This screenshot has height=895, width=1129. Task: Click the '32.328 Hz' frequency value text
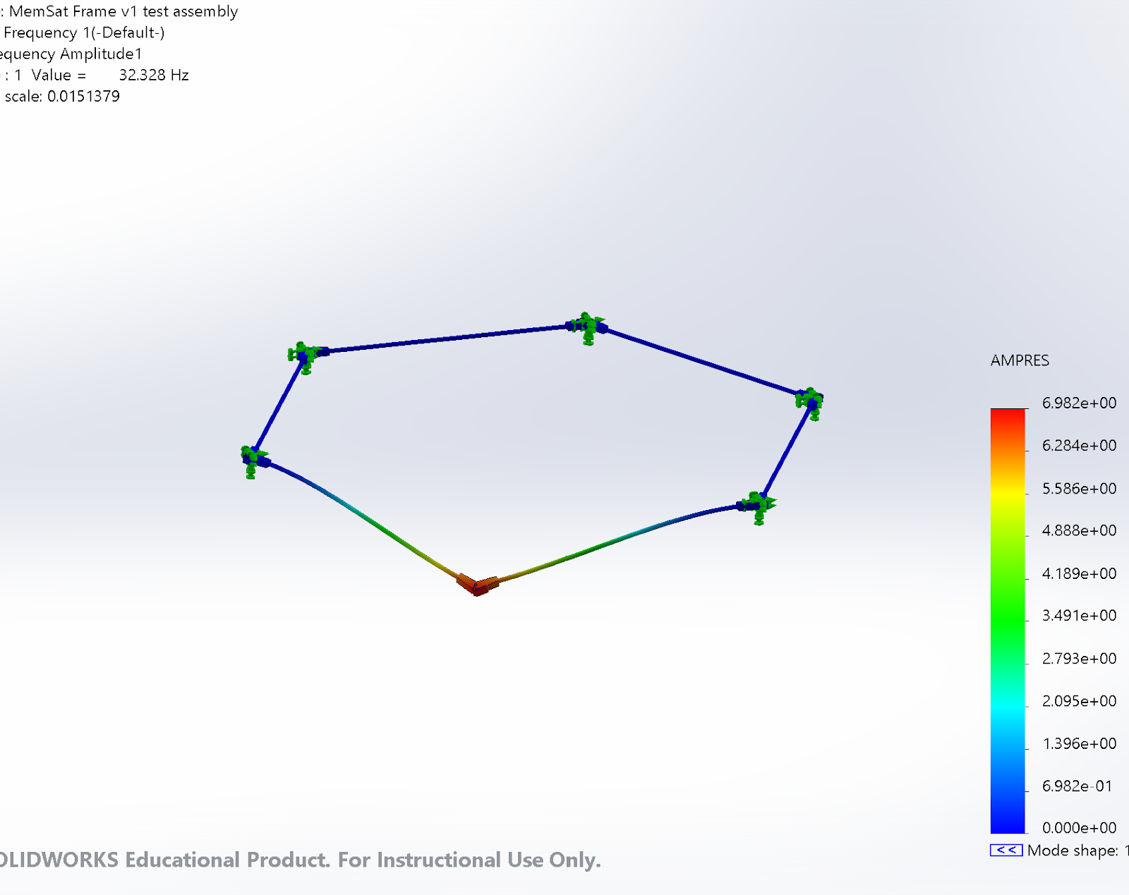pos(154,75)
